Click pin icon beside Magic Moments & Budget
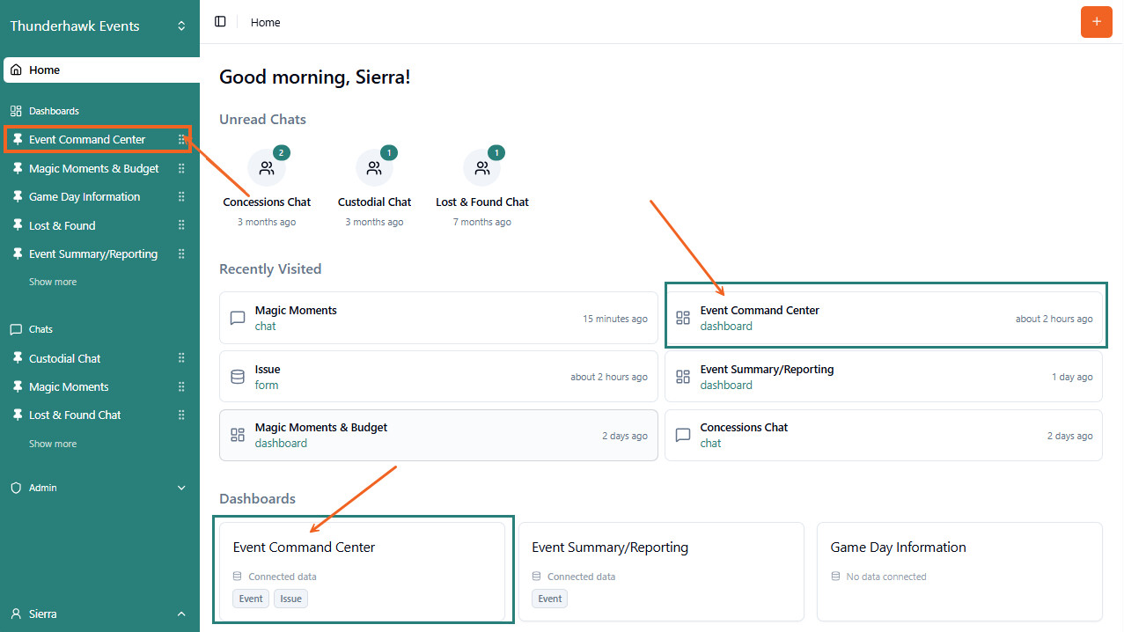This screenshot has width=1124, height=632. [17, 168]
